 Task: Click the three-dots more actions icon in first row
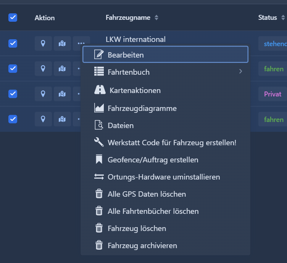coord(81,43)
